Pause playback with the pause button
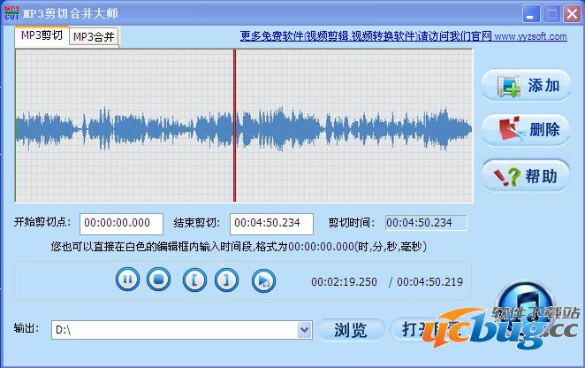This screenshot has width=585, height=368. [x=127, y=280]
